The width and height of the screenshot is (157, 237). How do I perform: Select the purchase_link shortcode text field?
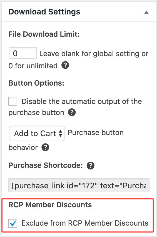(x=79, y=185)
